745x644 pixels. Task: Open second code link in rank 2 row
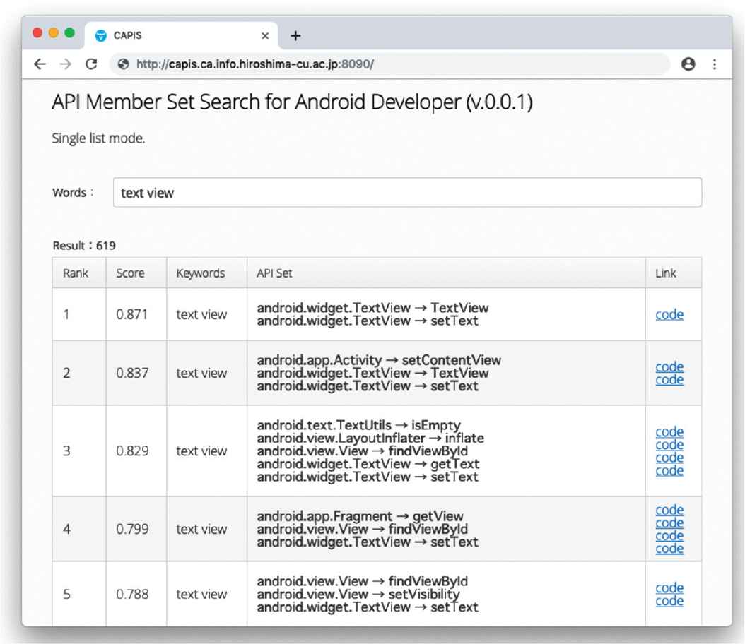[x=669, y=380]
